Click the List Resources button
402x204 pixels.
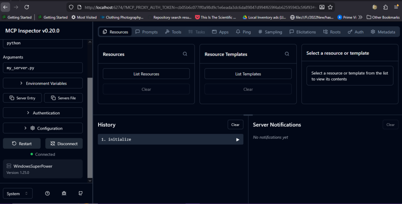pos(146,74)
